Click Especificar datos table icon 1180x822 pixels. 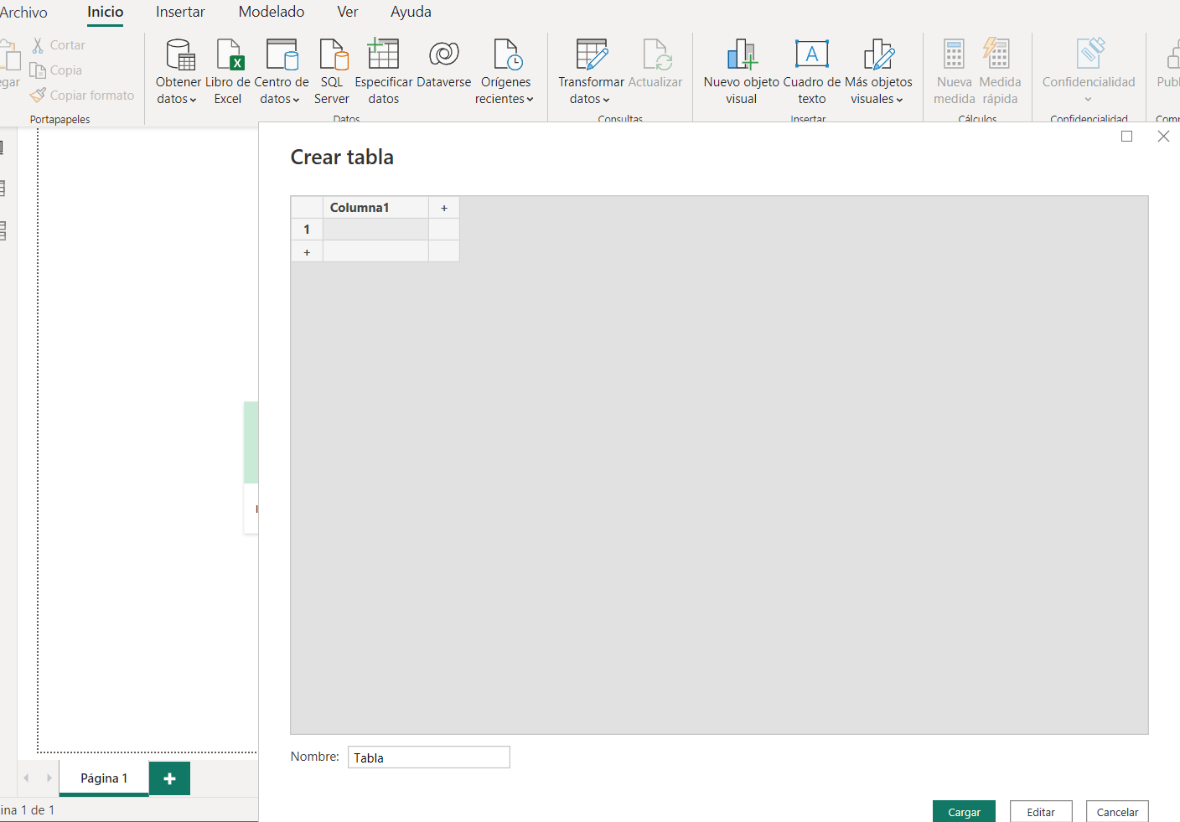pos(383,54)
